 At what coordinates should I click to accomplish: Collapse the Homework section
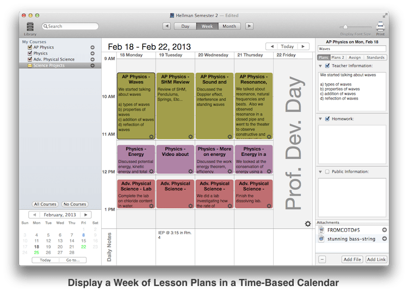click(320, 119)
